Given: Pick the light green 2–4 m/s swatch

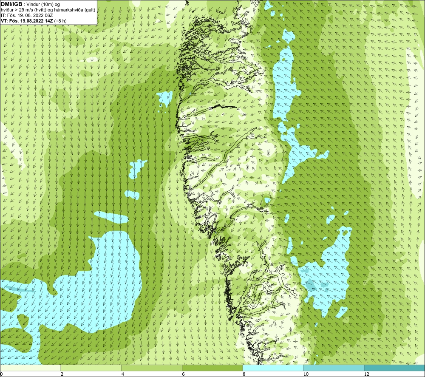Looking at the screenshot, I should point(91,368).
